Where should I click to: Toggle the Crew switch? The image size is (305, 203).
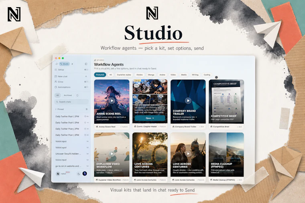pos(86,82)
